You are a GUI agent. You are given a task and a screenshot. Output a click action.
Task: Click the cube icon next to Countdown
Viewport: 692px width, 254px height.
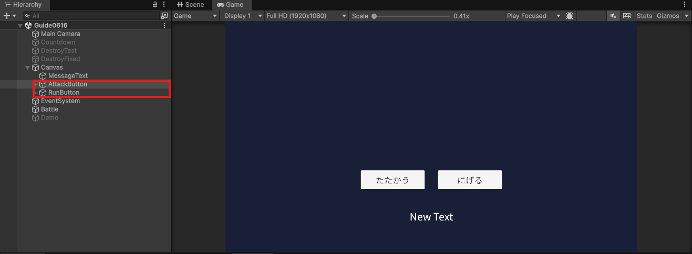(36, 42)
